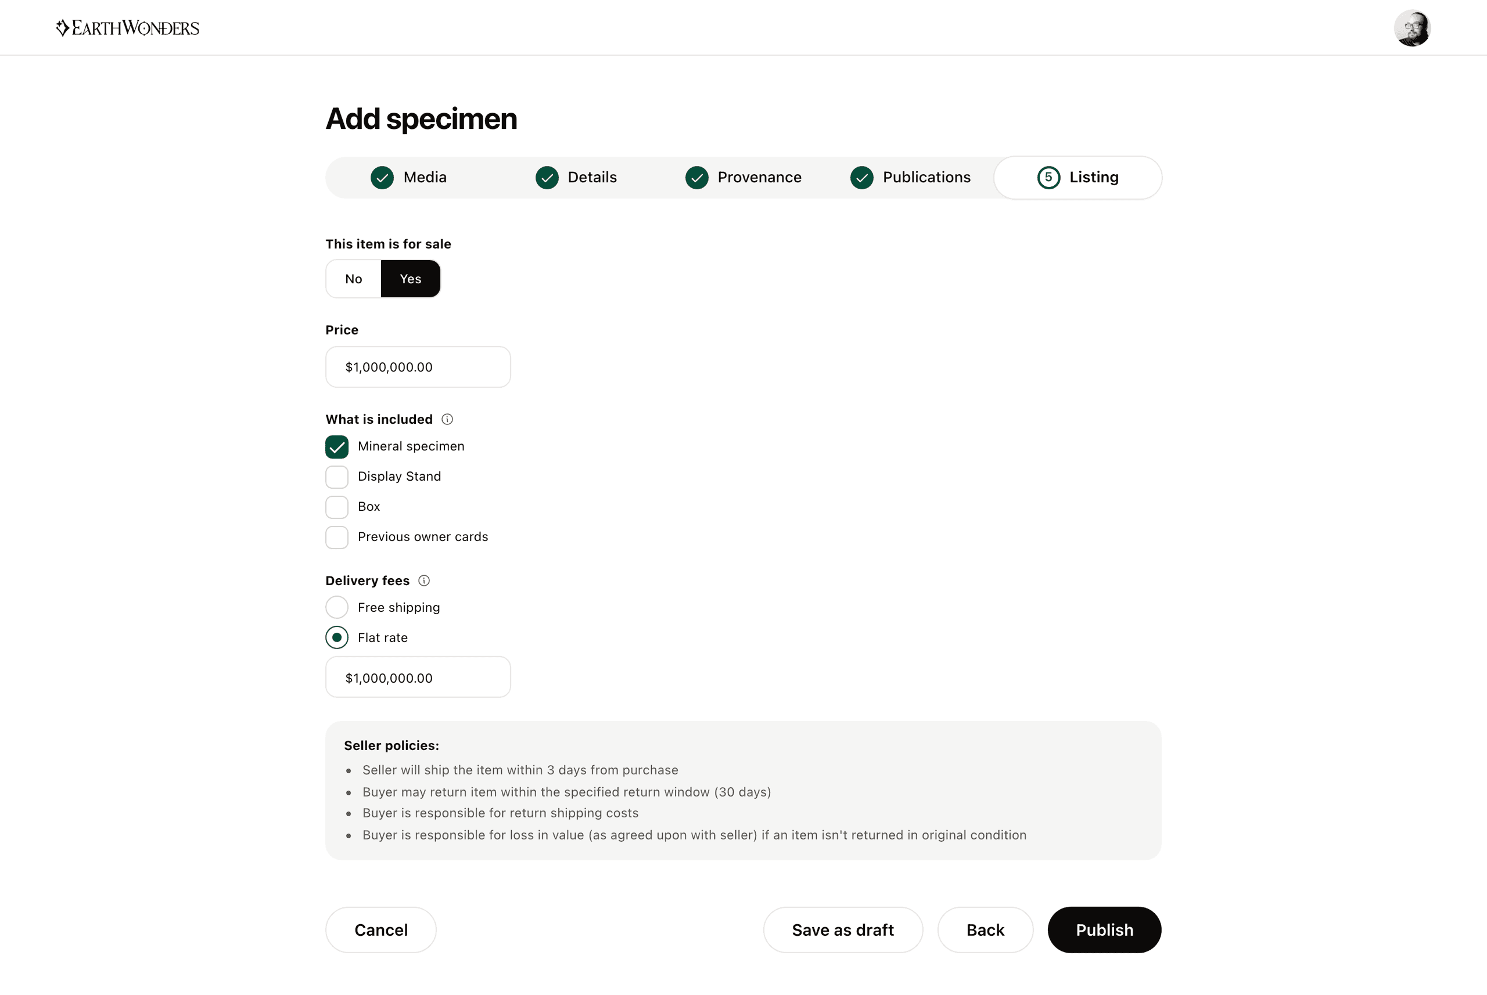Publish the specimen listing
Screen dimensions: 1487x995
tap(1104, 929)
